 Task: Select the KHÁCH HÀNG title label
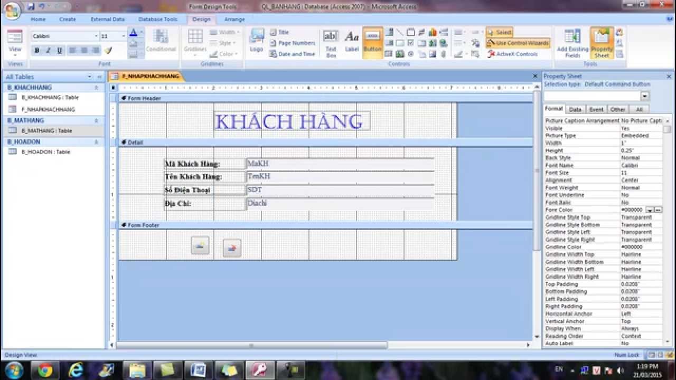292,121
